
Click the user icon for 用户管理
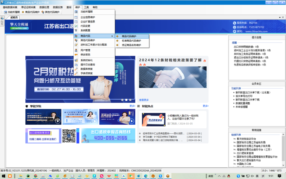(76, 50)
